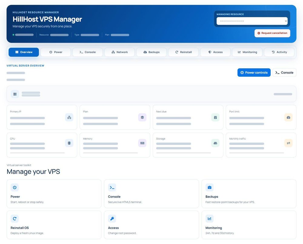The height and width of the screenshot is (244, 303).
Task: Click the Monthly traffic arrows icon
Action: pyautogui.click(x=288, y=143)
